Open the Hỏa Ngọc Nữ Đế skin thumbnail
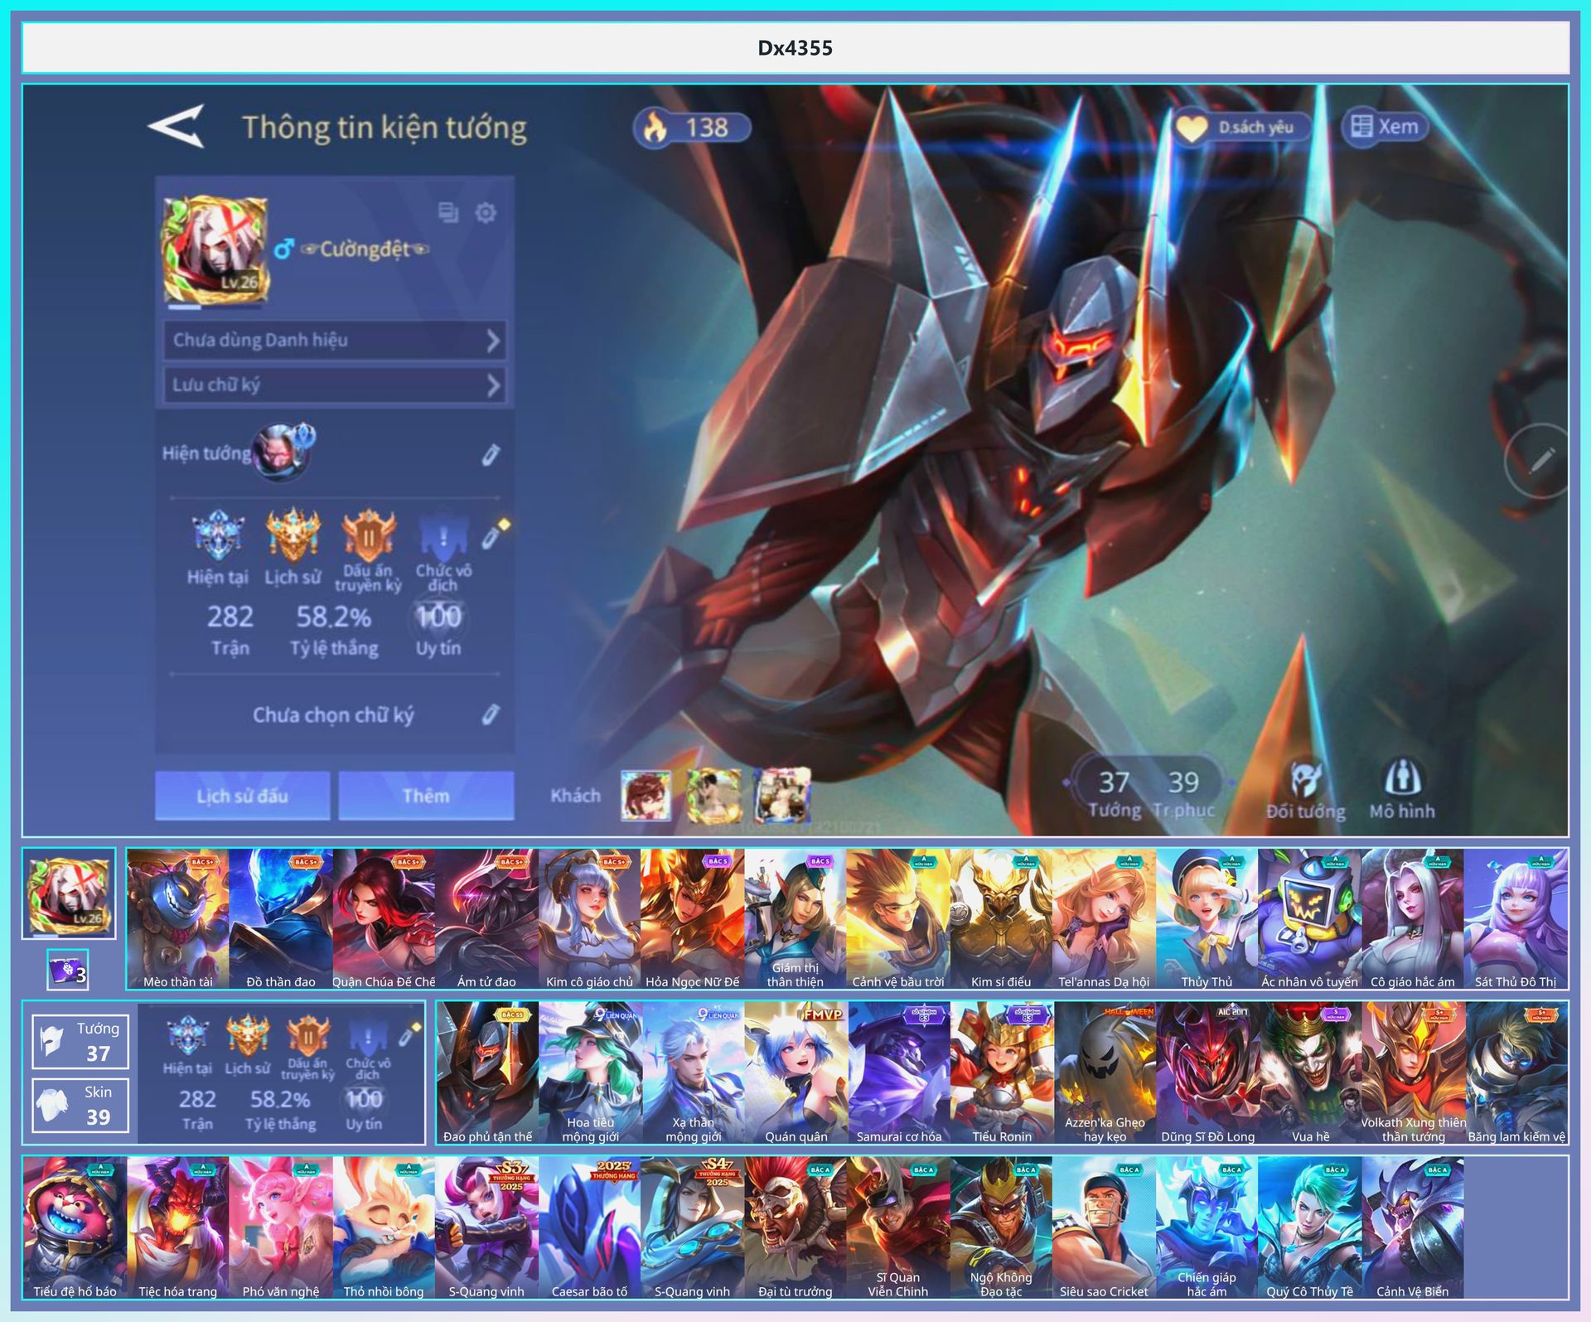This screenshot has height=1322, width=1591. pos(692,918)
